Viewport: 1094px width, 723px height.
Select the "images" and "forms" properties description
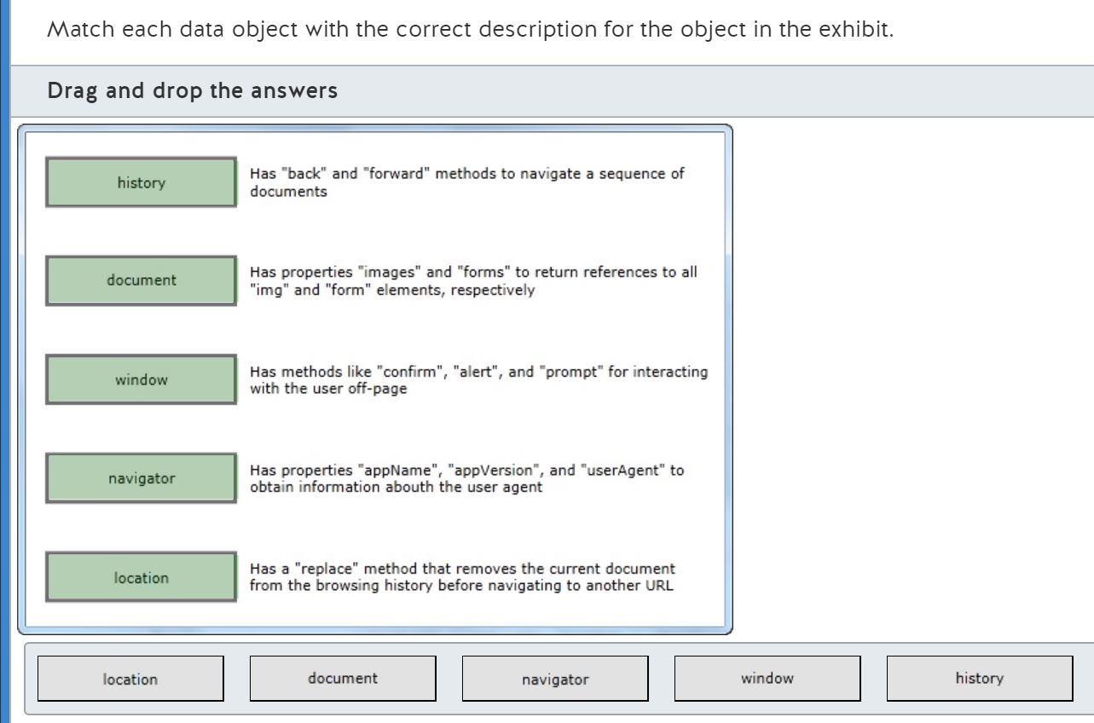(472, 281)
